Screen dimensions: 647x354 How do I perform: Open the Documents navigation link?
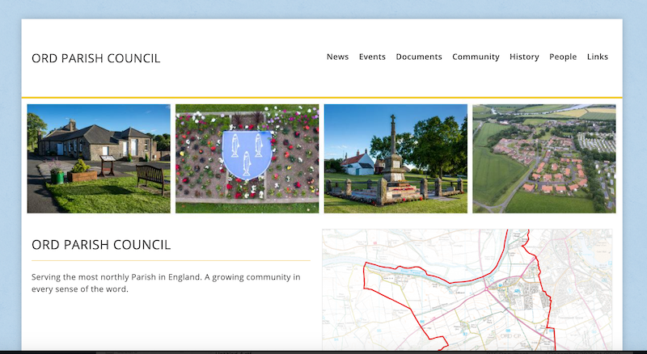419,57
